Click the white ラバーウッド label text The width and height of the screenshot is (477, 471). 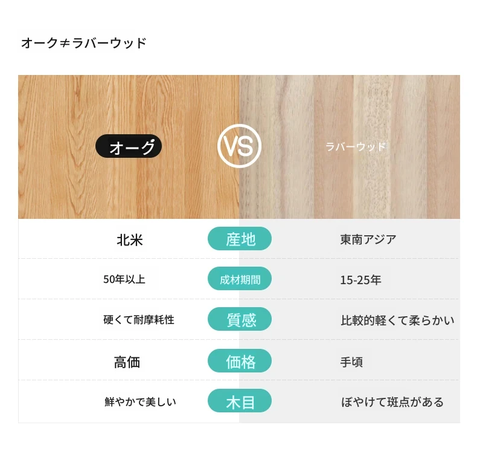tap(356, 147)
